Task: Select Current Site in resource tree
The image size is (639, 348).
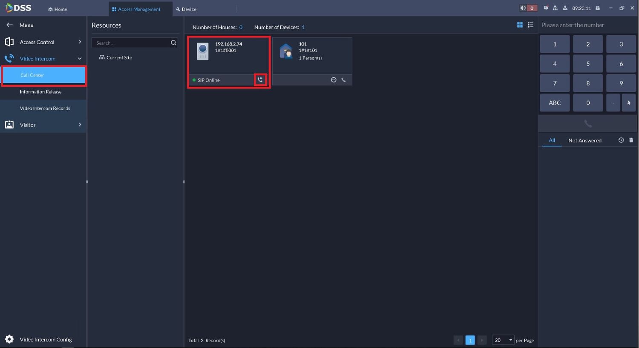Action: click(x=115, y=57)
